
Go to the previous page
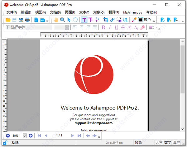[46, 136]
